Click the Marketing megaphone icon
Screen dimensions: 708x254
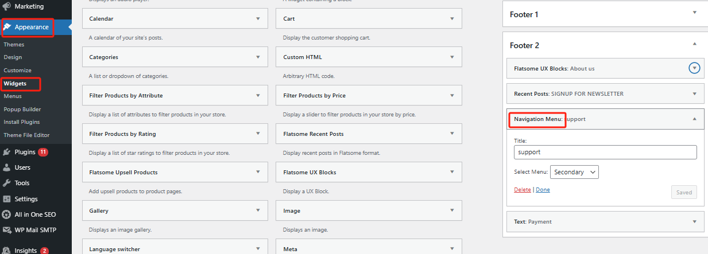[7, 6]
